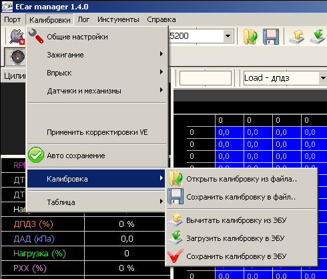Expand the Калибровка submenu entry

tap(97, 179)
